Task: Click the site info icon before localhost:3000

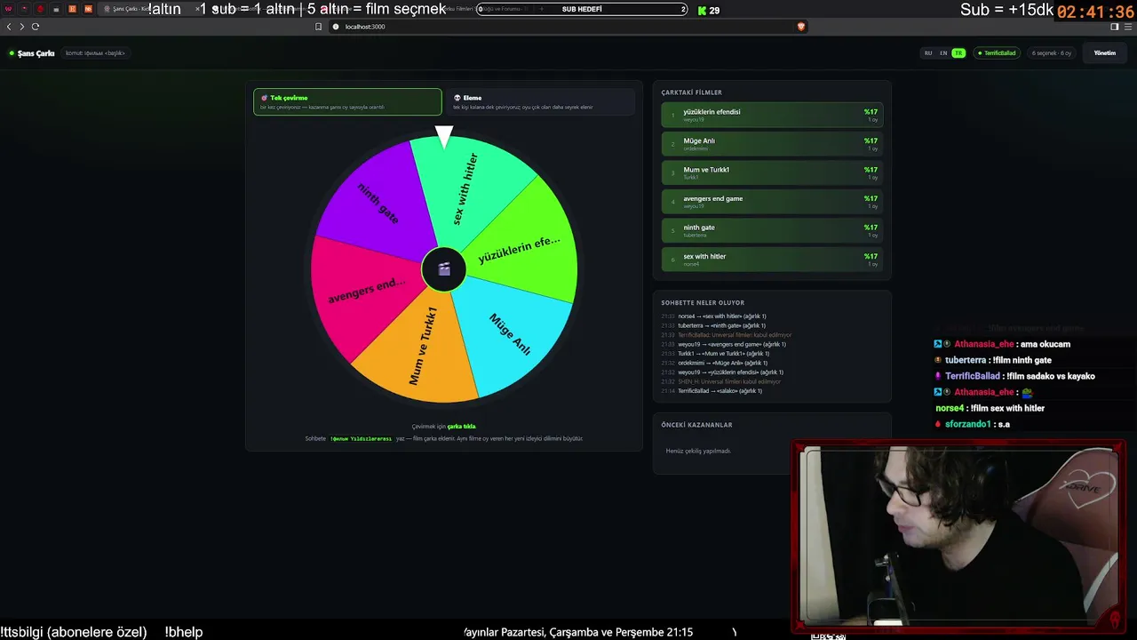Action: (x=336, y=27)
